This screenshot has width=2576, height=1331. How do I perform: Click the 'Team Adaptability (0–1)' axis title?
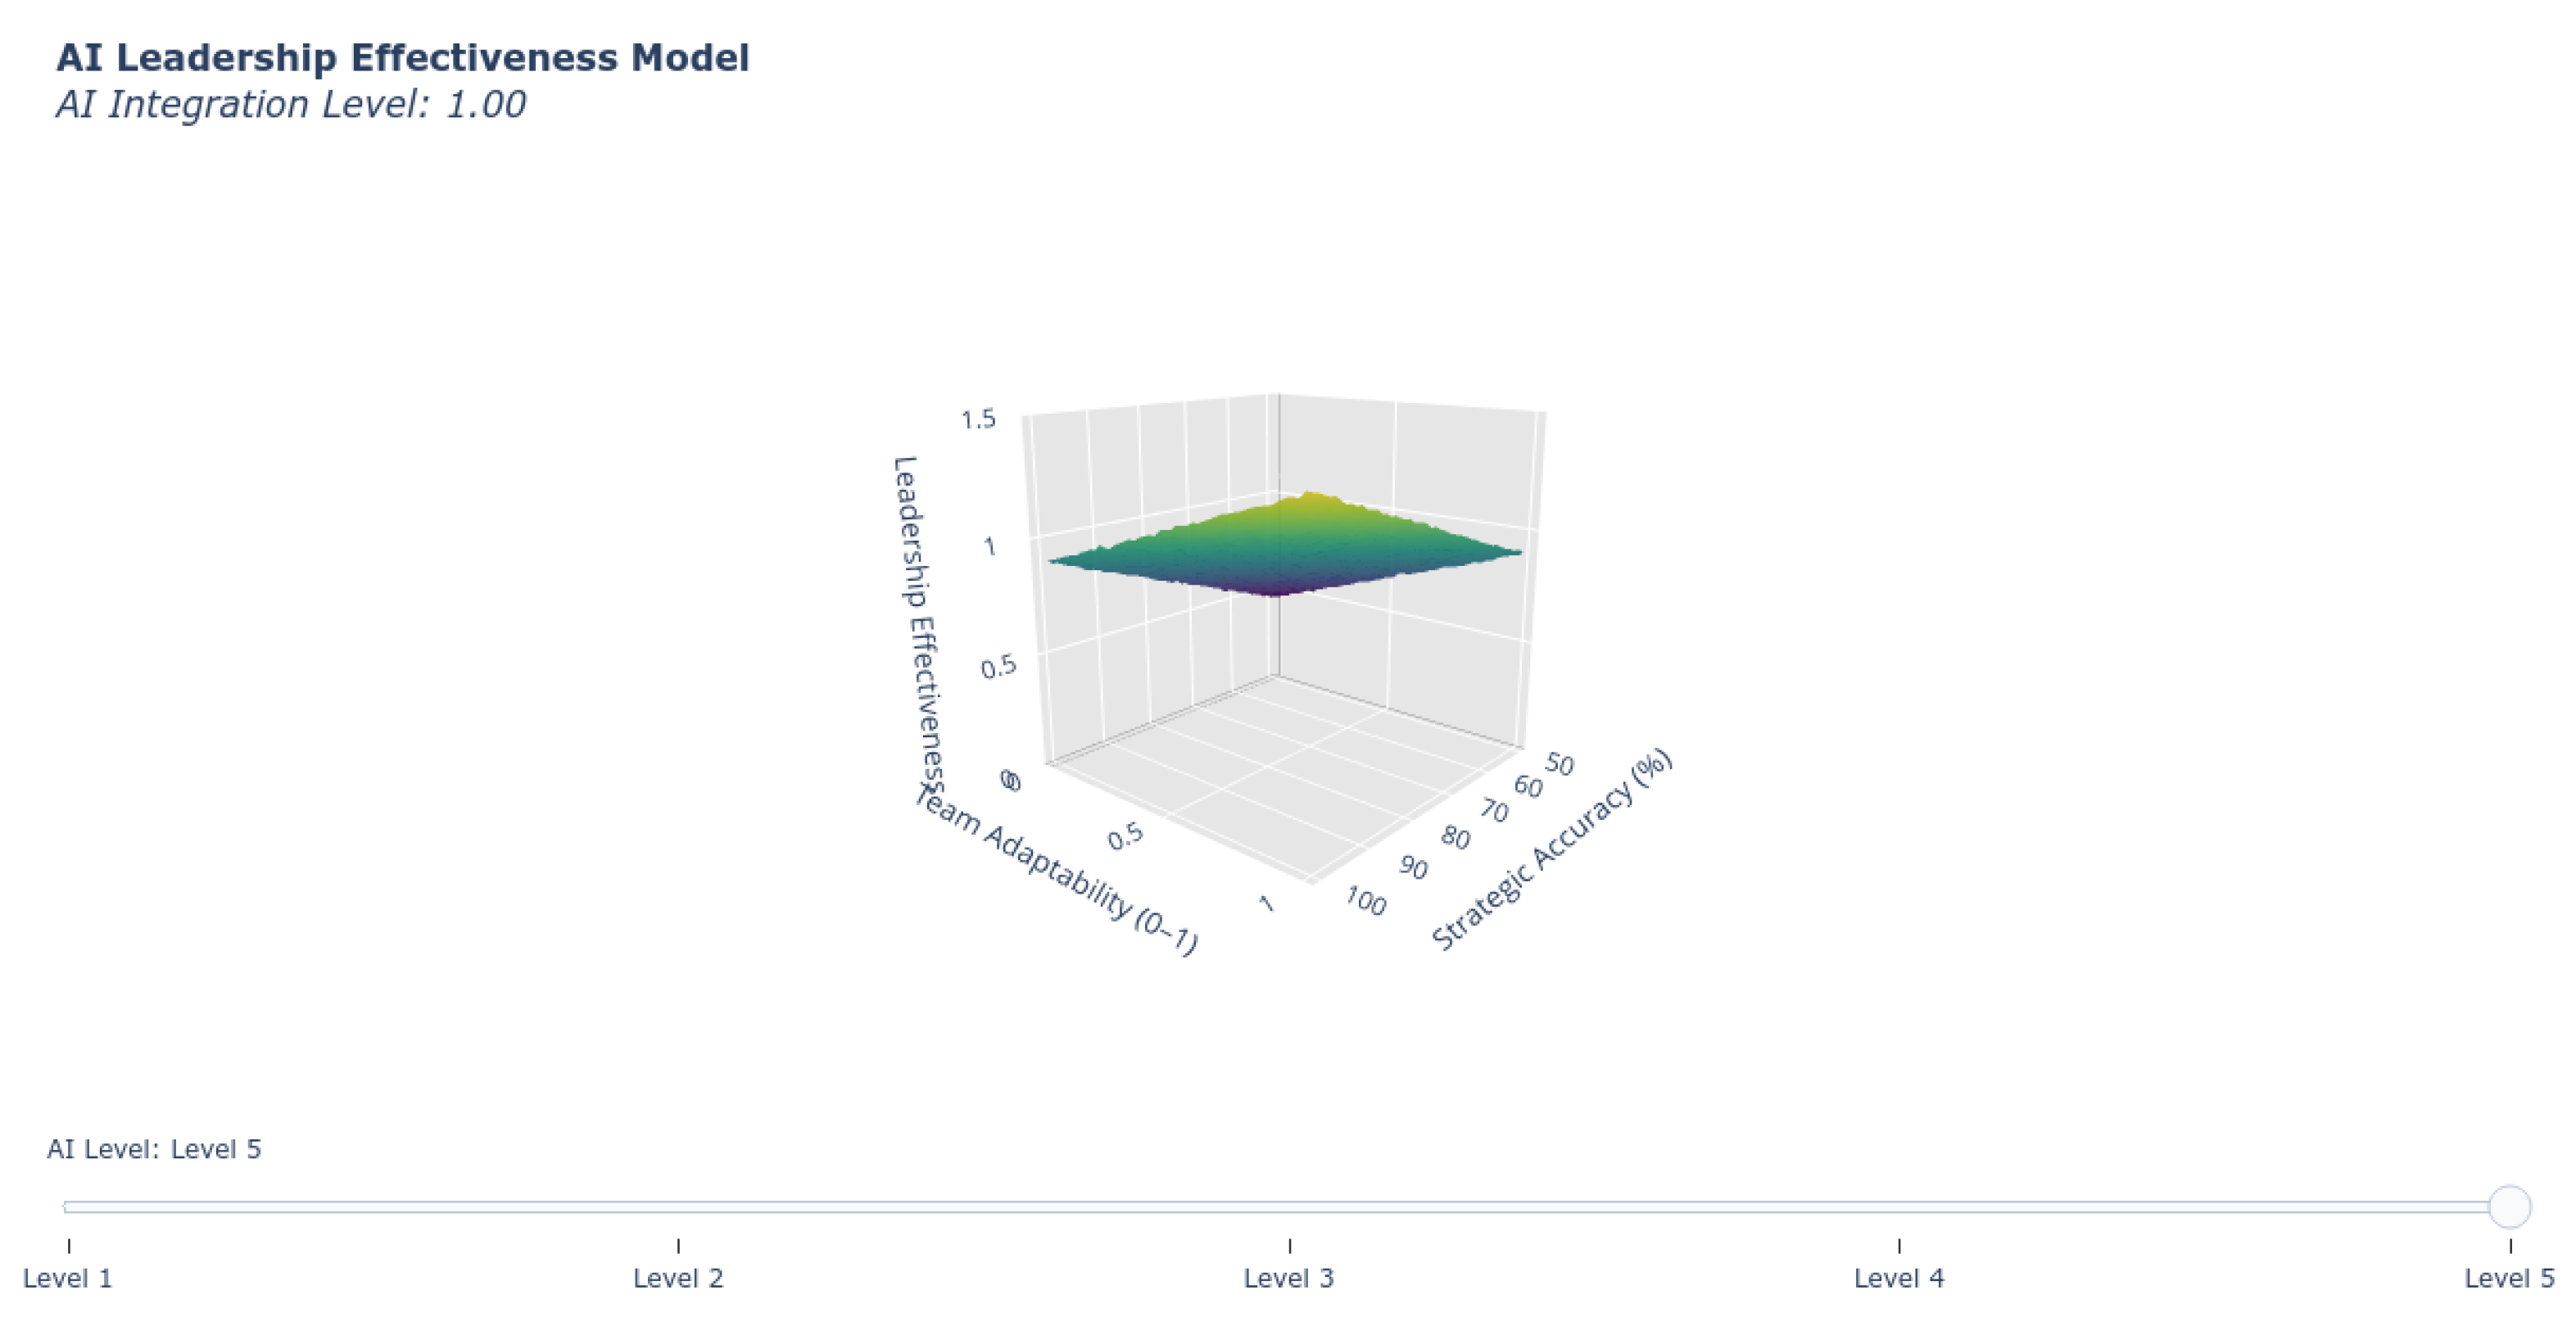pyautogui.click(x=1058, y=870)
